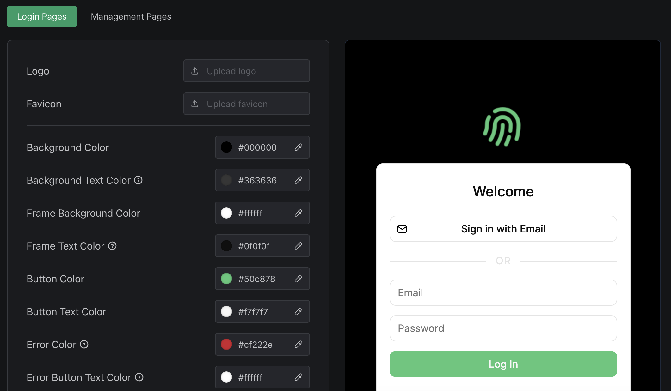The image size is (671, 391).
Task: Open the Management Pages tab
Action: [131, 16]
